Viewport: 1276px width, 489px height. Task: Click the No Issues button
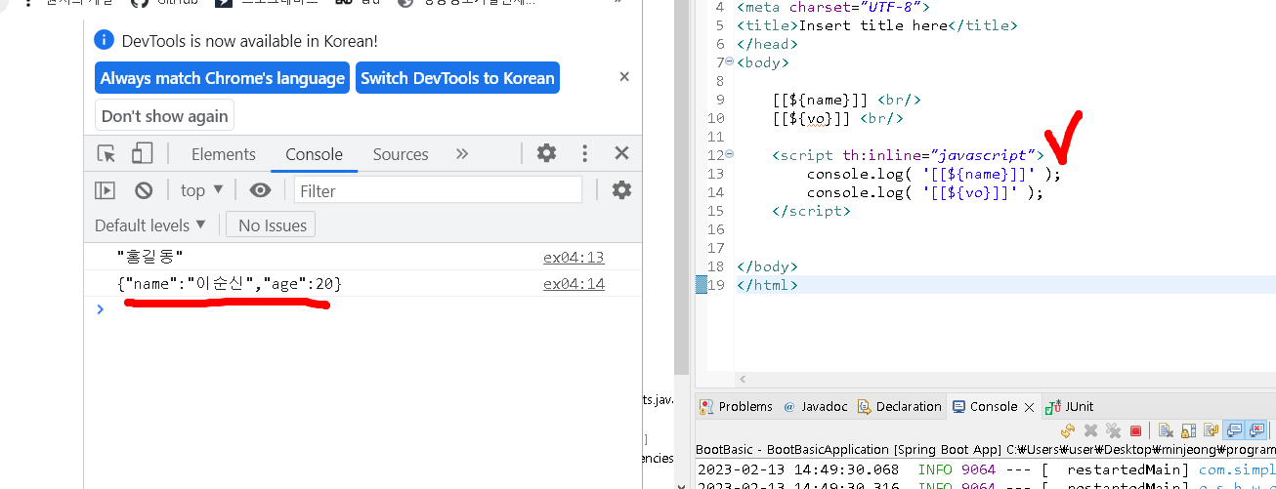pyautogui.click(x=272, y=224)
